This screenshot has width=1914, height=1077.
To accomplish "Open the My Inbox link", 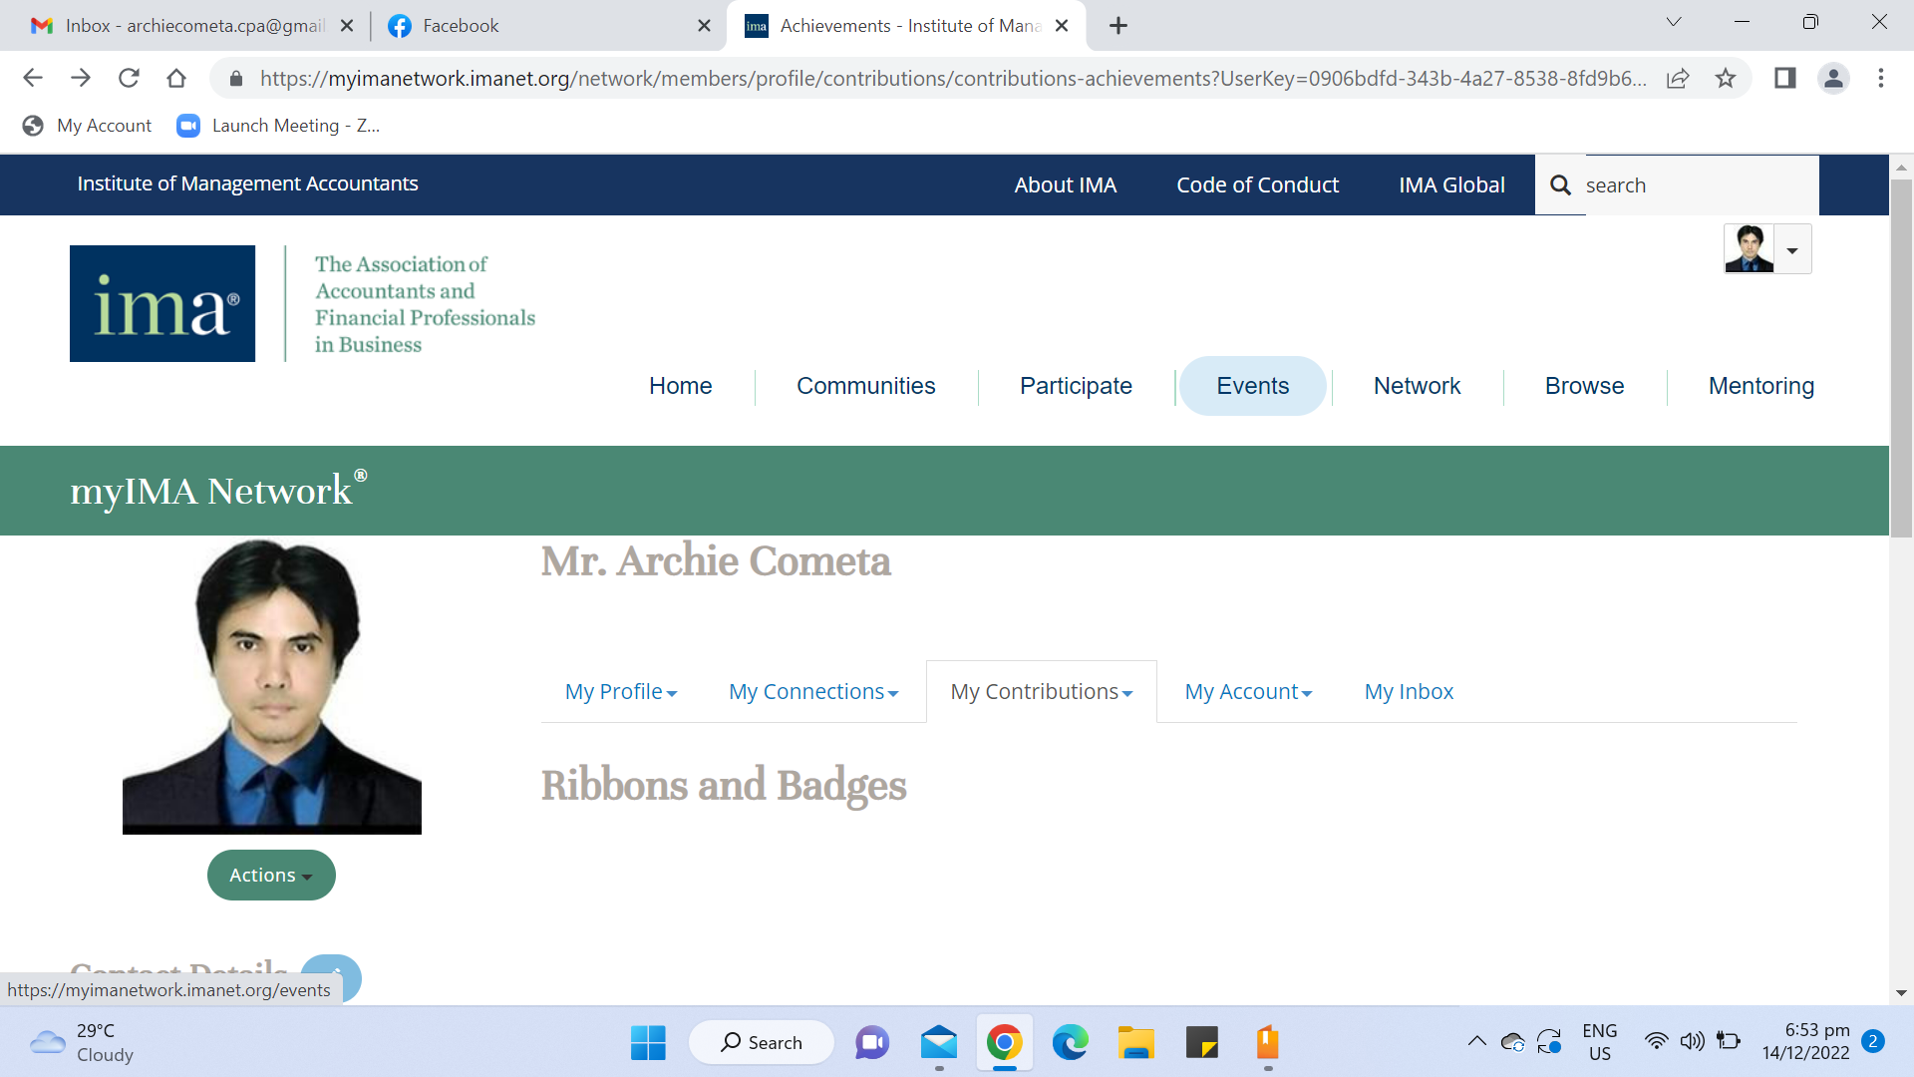I will [1409, 692].
